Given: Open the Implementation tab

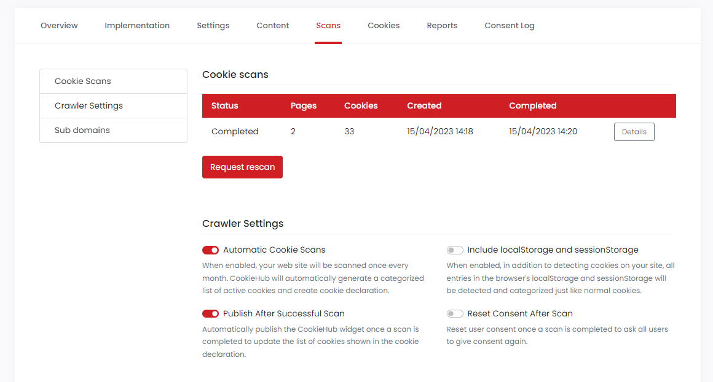Looking at the screenshot, I should pyautogui.click(x=137, y=25).
